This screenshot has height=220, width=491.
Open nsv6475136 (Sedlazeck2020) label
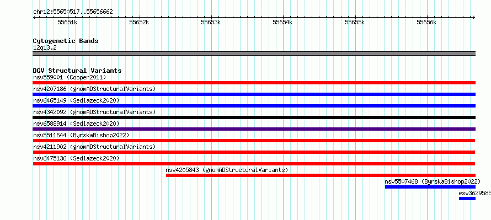click(76, 158)
